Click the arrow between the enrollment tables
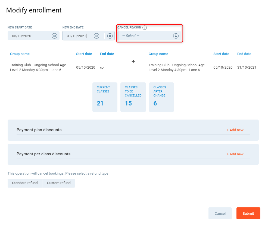 coord(133,62)
